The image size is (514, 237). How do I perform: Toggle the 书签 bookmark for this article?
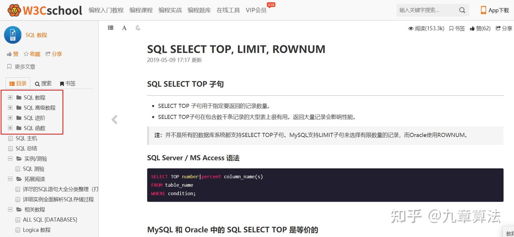click(457, 28)
